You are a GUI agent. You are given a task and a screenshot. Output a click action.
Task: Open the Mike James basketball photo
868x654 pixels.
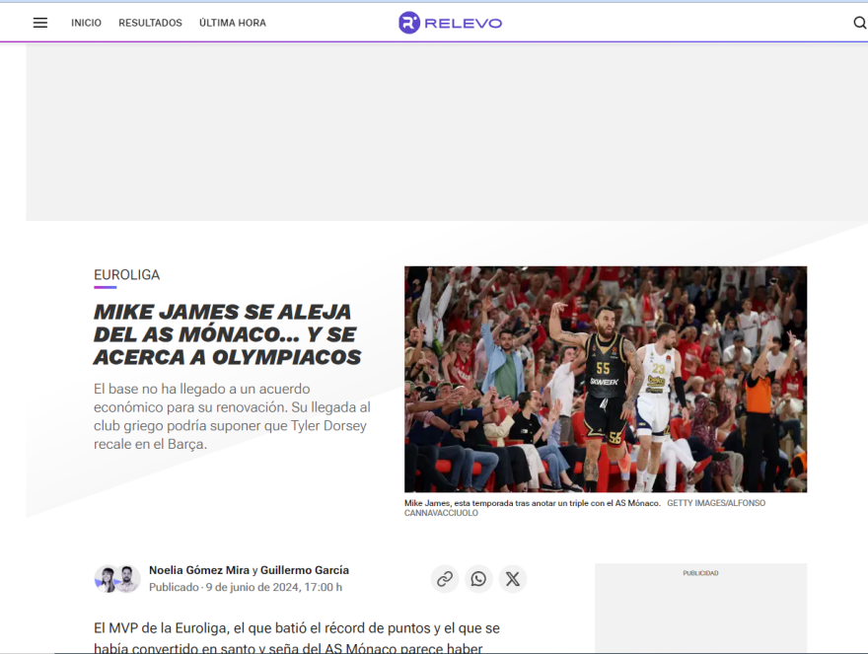click(605, 379)
